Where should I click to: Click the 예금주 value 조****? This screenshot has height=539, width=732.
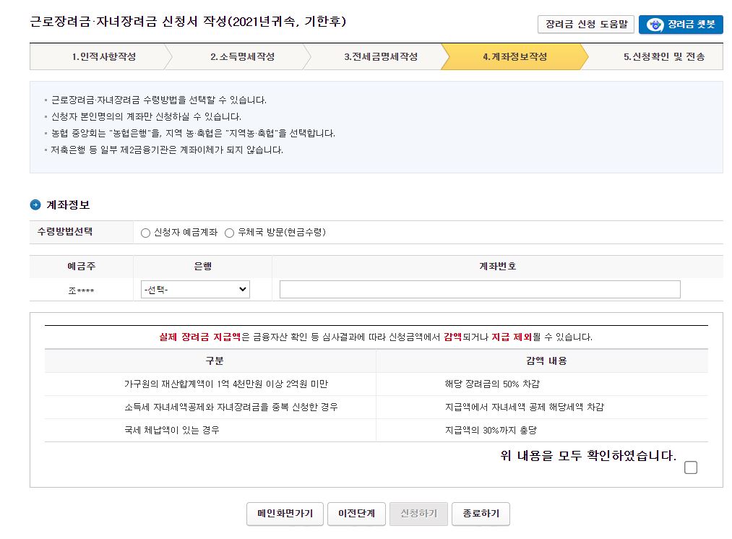tap(80, 289)
